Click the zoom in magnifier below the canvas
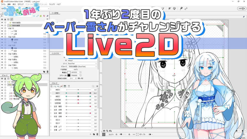247x139 pixels. click(129, 134)
